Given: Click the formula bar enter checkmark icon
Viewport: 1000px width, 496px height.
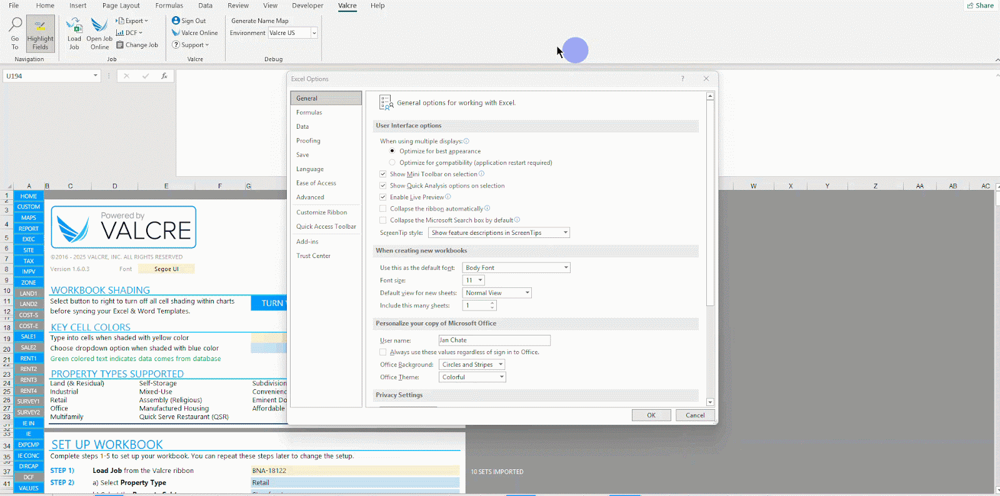Looking at the screenshot, I should [146, 76].
